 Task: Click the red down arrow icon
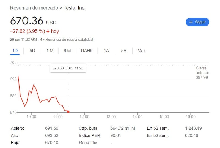tap(48, 31)
